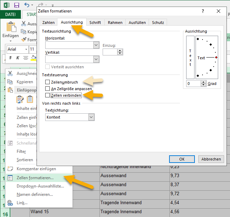The image size is (230, 217).
Task: Switch to the Schrift tab
Action: [95, 23]
